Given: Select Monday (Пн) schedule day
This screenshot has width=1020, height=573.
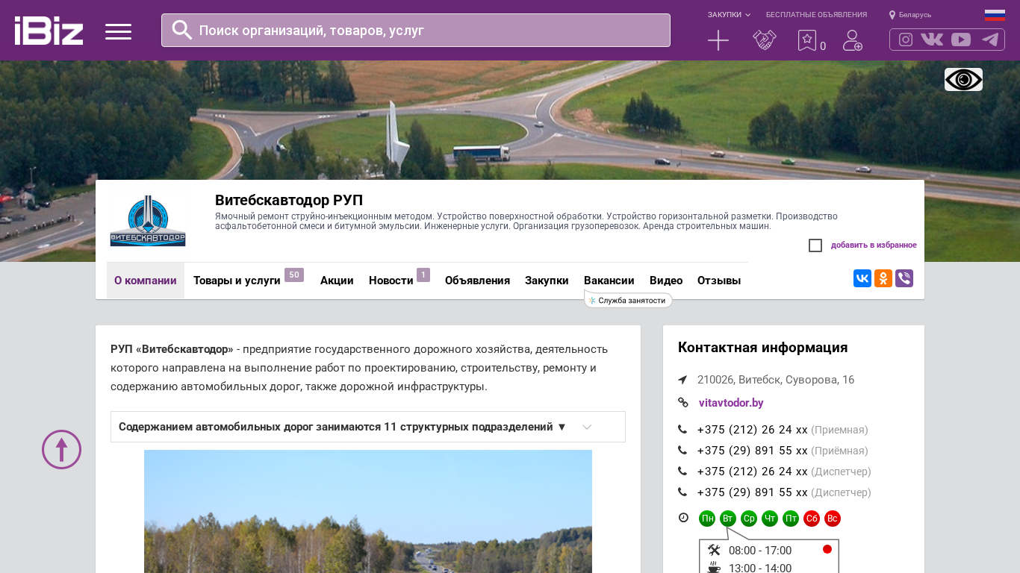Looking at the screenshot, I should coord(707,519).
